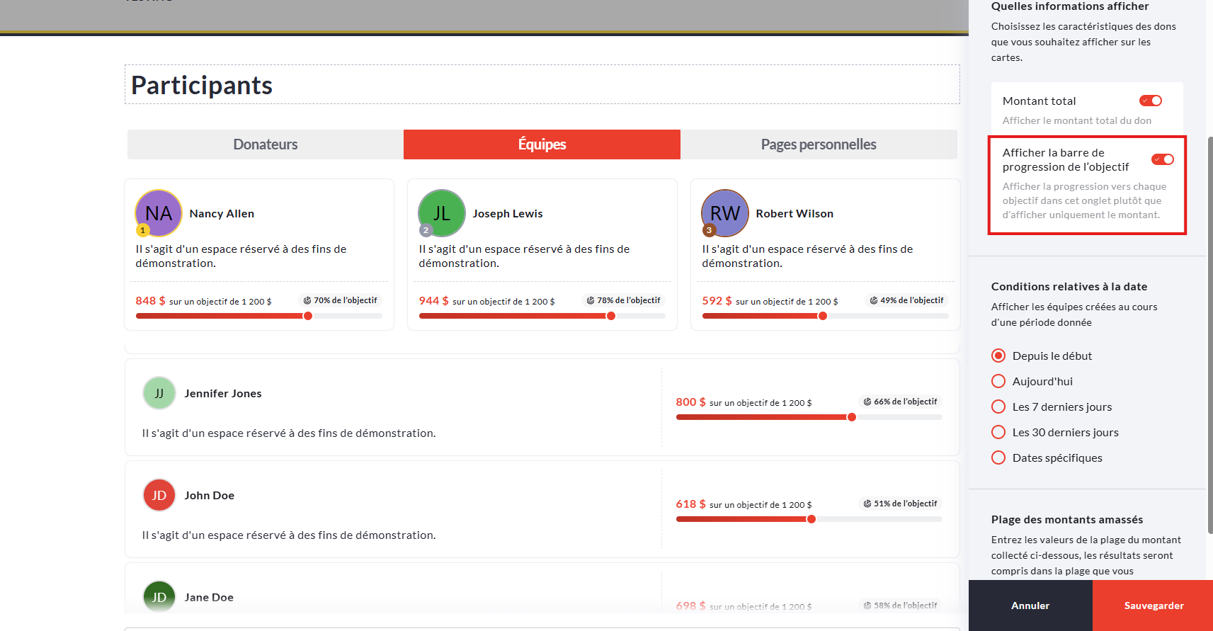Screen dimensions: 1213x631
Task: Switch to the Pages personnelles tab
Action: point(819,144)
